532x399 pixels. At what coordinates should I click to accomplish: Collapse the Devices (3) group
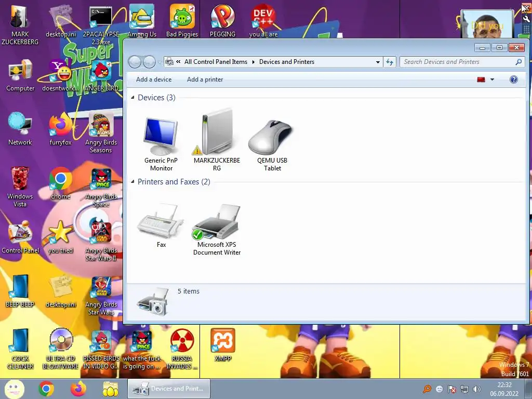coord(132,97)
